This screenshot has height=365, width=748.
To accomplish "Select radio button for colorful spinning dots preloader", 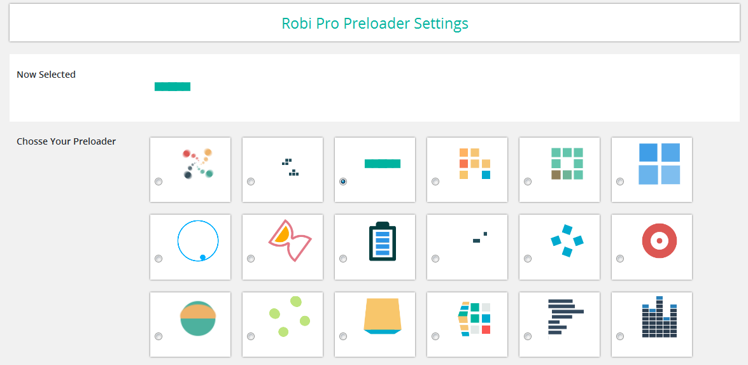I will 159,182.
